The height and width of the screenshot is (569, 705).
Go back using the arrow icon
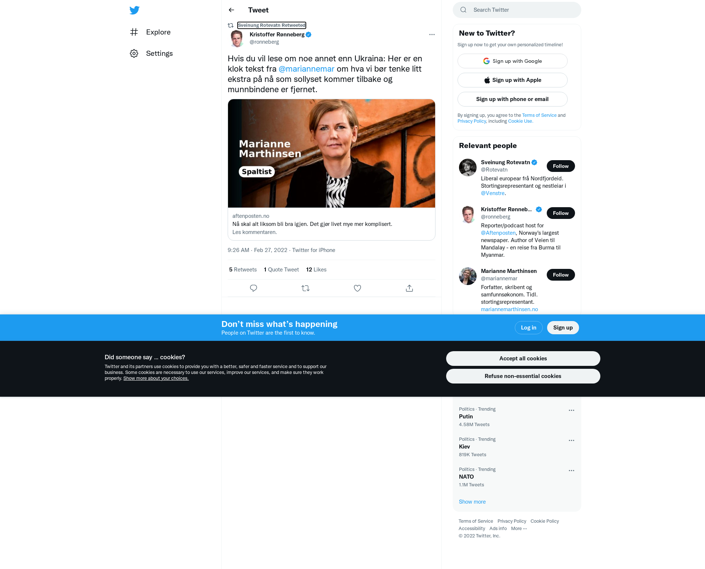click(231, 10)
